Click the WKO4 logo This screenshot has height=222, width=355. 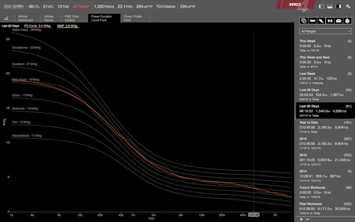pos(296,6)
